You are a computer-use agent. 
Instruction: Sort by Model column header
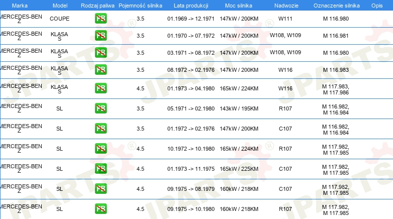(60, 6)
